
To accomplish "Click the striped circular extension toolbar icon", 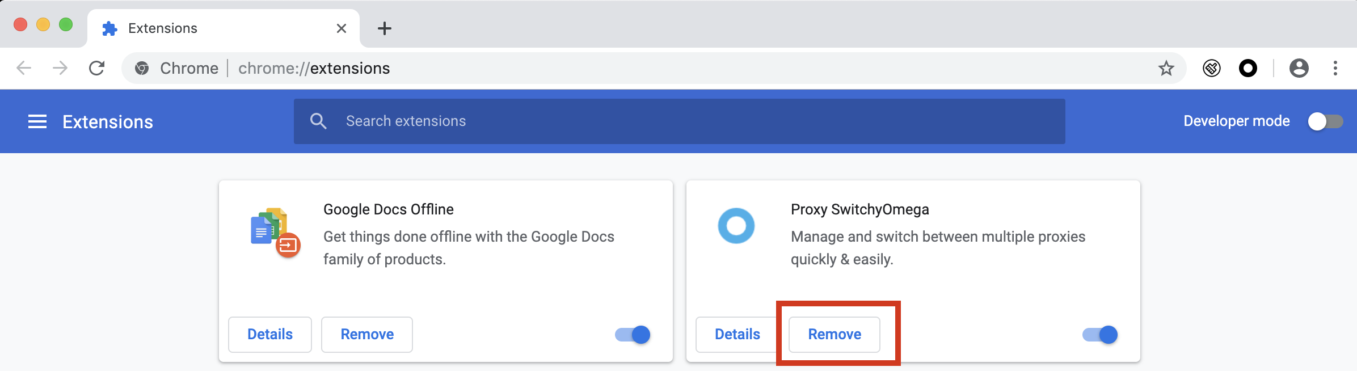I will 1212,68.
